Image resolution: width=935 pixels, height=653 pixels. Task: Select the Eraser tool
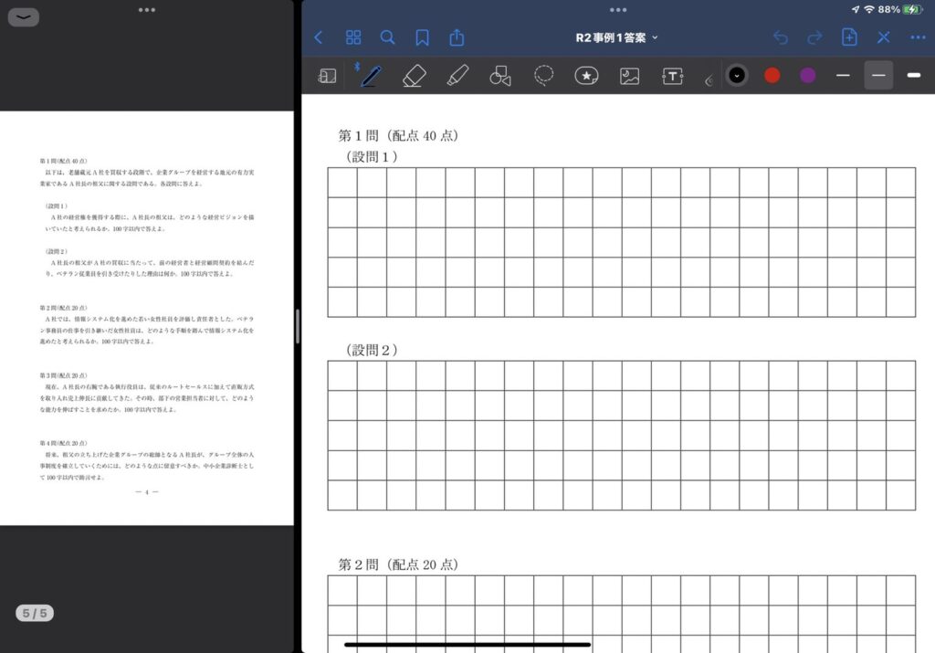[x=414, y=76]
